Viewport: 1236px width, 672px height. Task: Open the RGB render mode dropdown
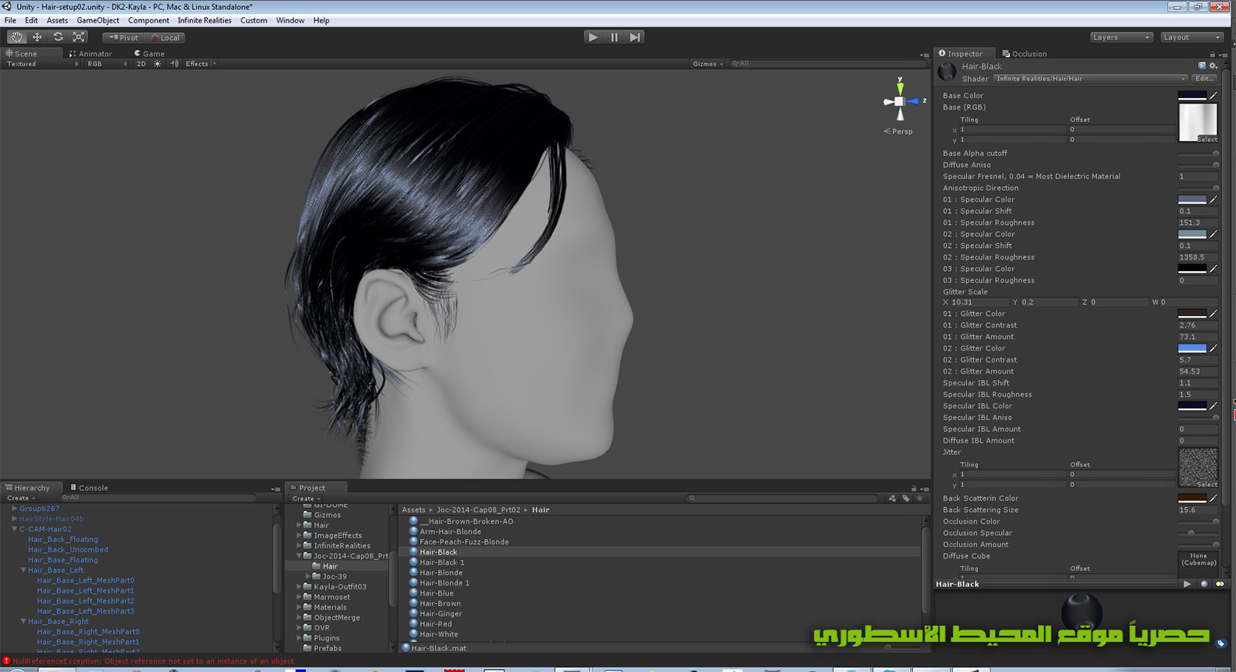tap(107, 64)
